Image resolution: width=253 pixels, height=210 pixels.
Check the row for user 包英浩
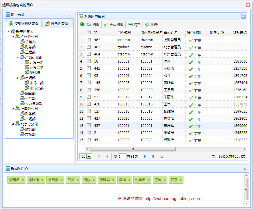pyautogui.click(x=89, y=118)
